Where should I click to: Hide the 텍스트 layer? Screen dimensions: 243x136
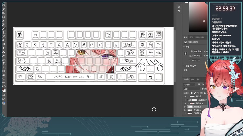pyautogui.click(x=185, y=96)
